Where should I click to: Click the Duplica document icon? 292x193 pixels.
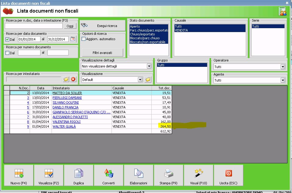tap(79, 174)
